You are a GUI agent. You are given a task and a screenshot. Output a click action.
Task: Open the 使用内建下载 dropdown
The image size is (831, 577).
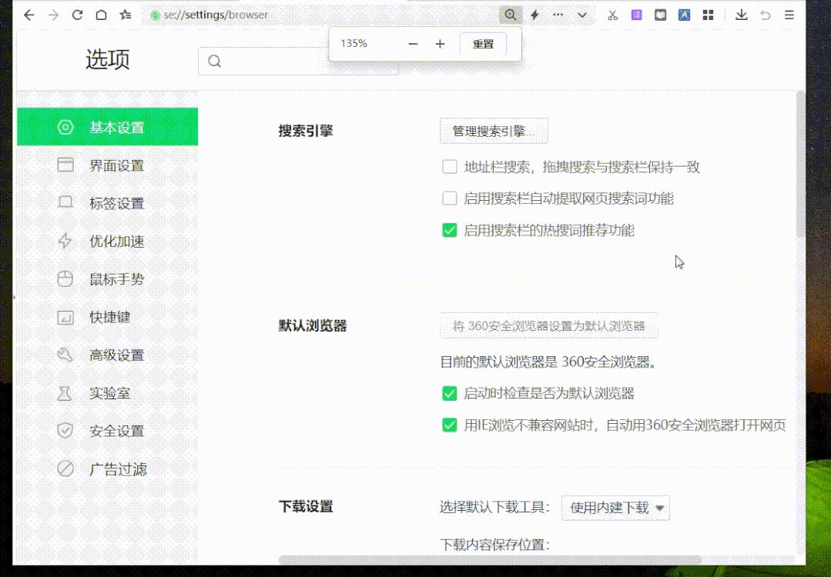615,508
